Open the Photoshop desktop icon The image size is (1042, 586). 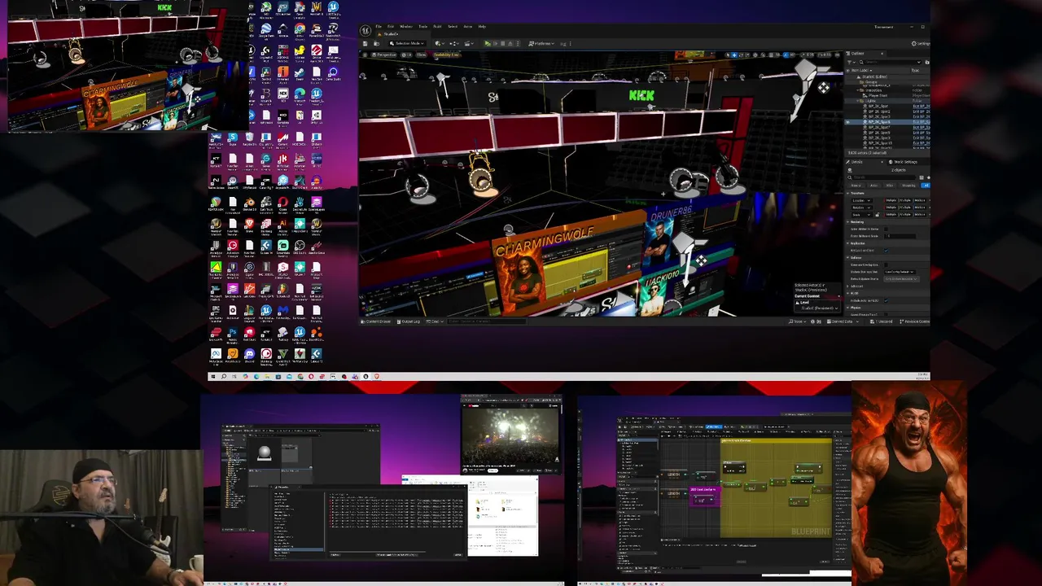[x=233, y=332]
